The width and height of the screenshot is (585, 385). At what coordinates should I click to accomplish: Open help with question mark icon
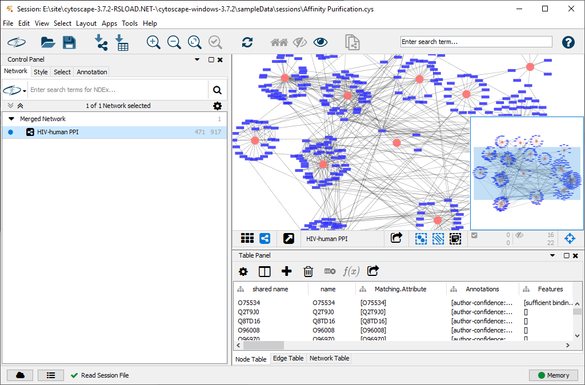click(568, 42)
